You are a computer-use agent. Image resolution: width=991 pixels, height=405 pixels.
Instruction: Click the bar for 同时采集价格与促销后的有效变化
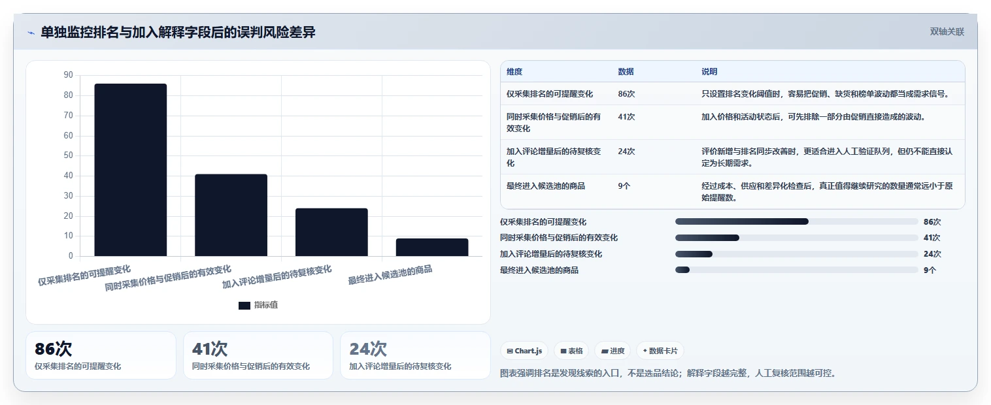pos(231,215)
